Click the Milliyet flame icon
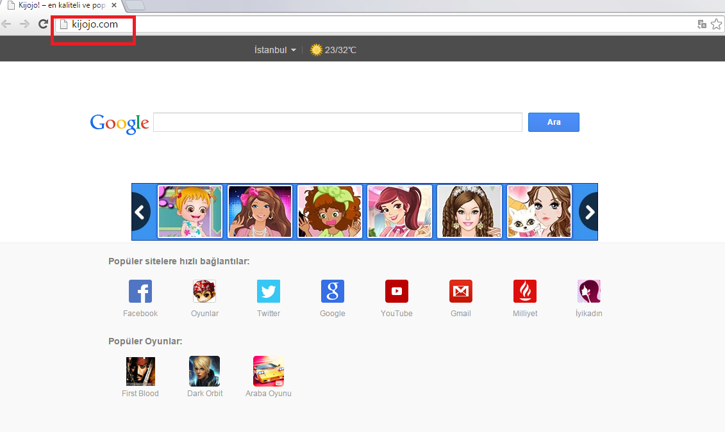The image size is (725, 432). point(525,291)
